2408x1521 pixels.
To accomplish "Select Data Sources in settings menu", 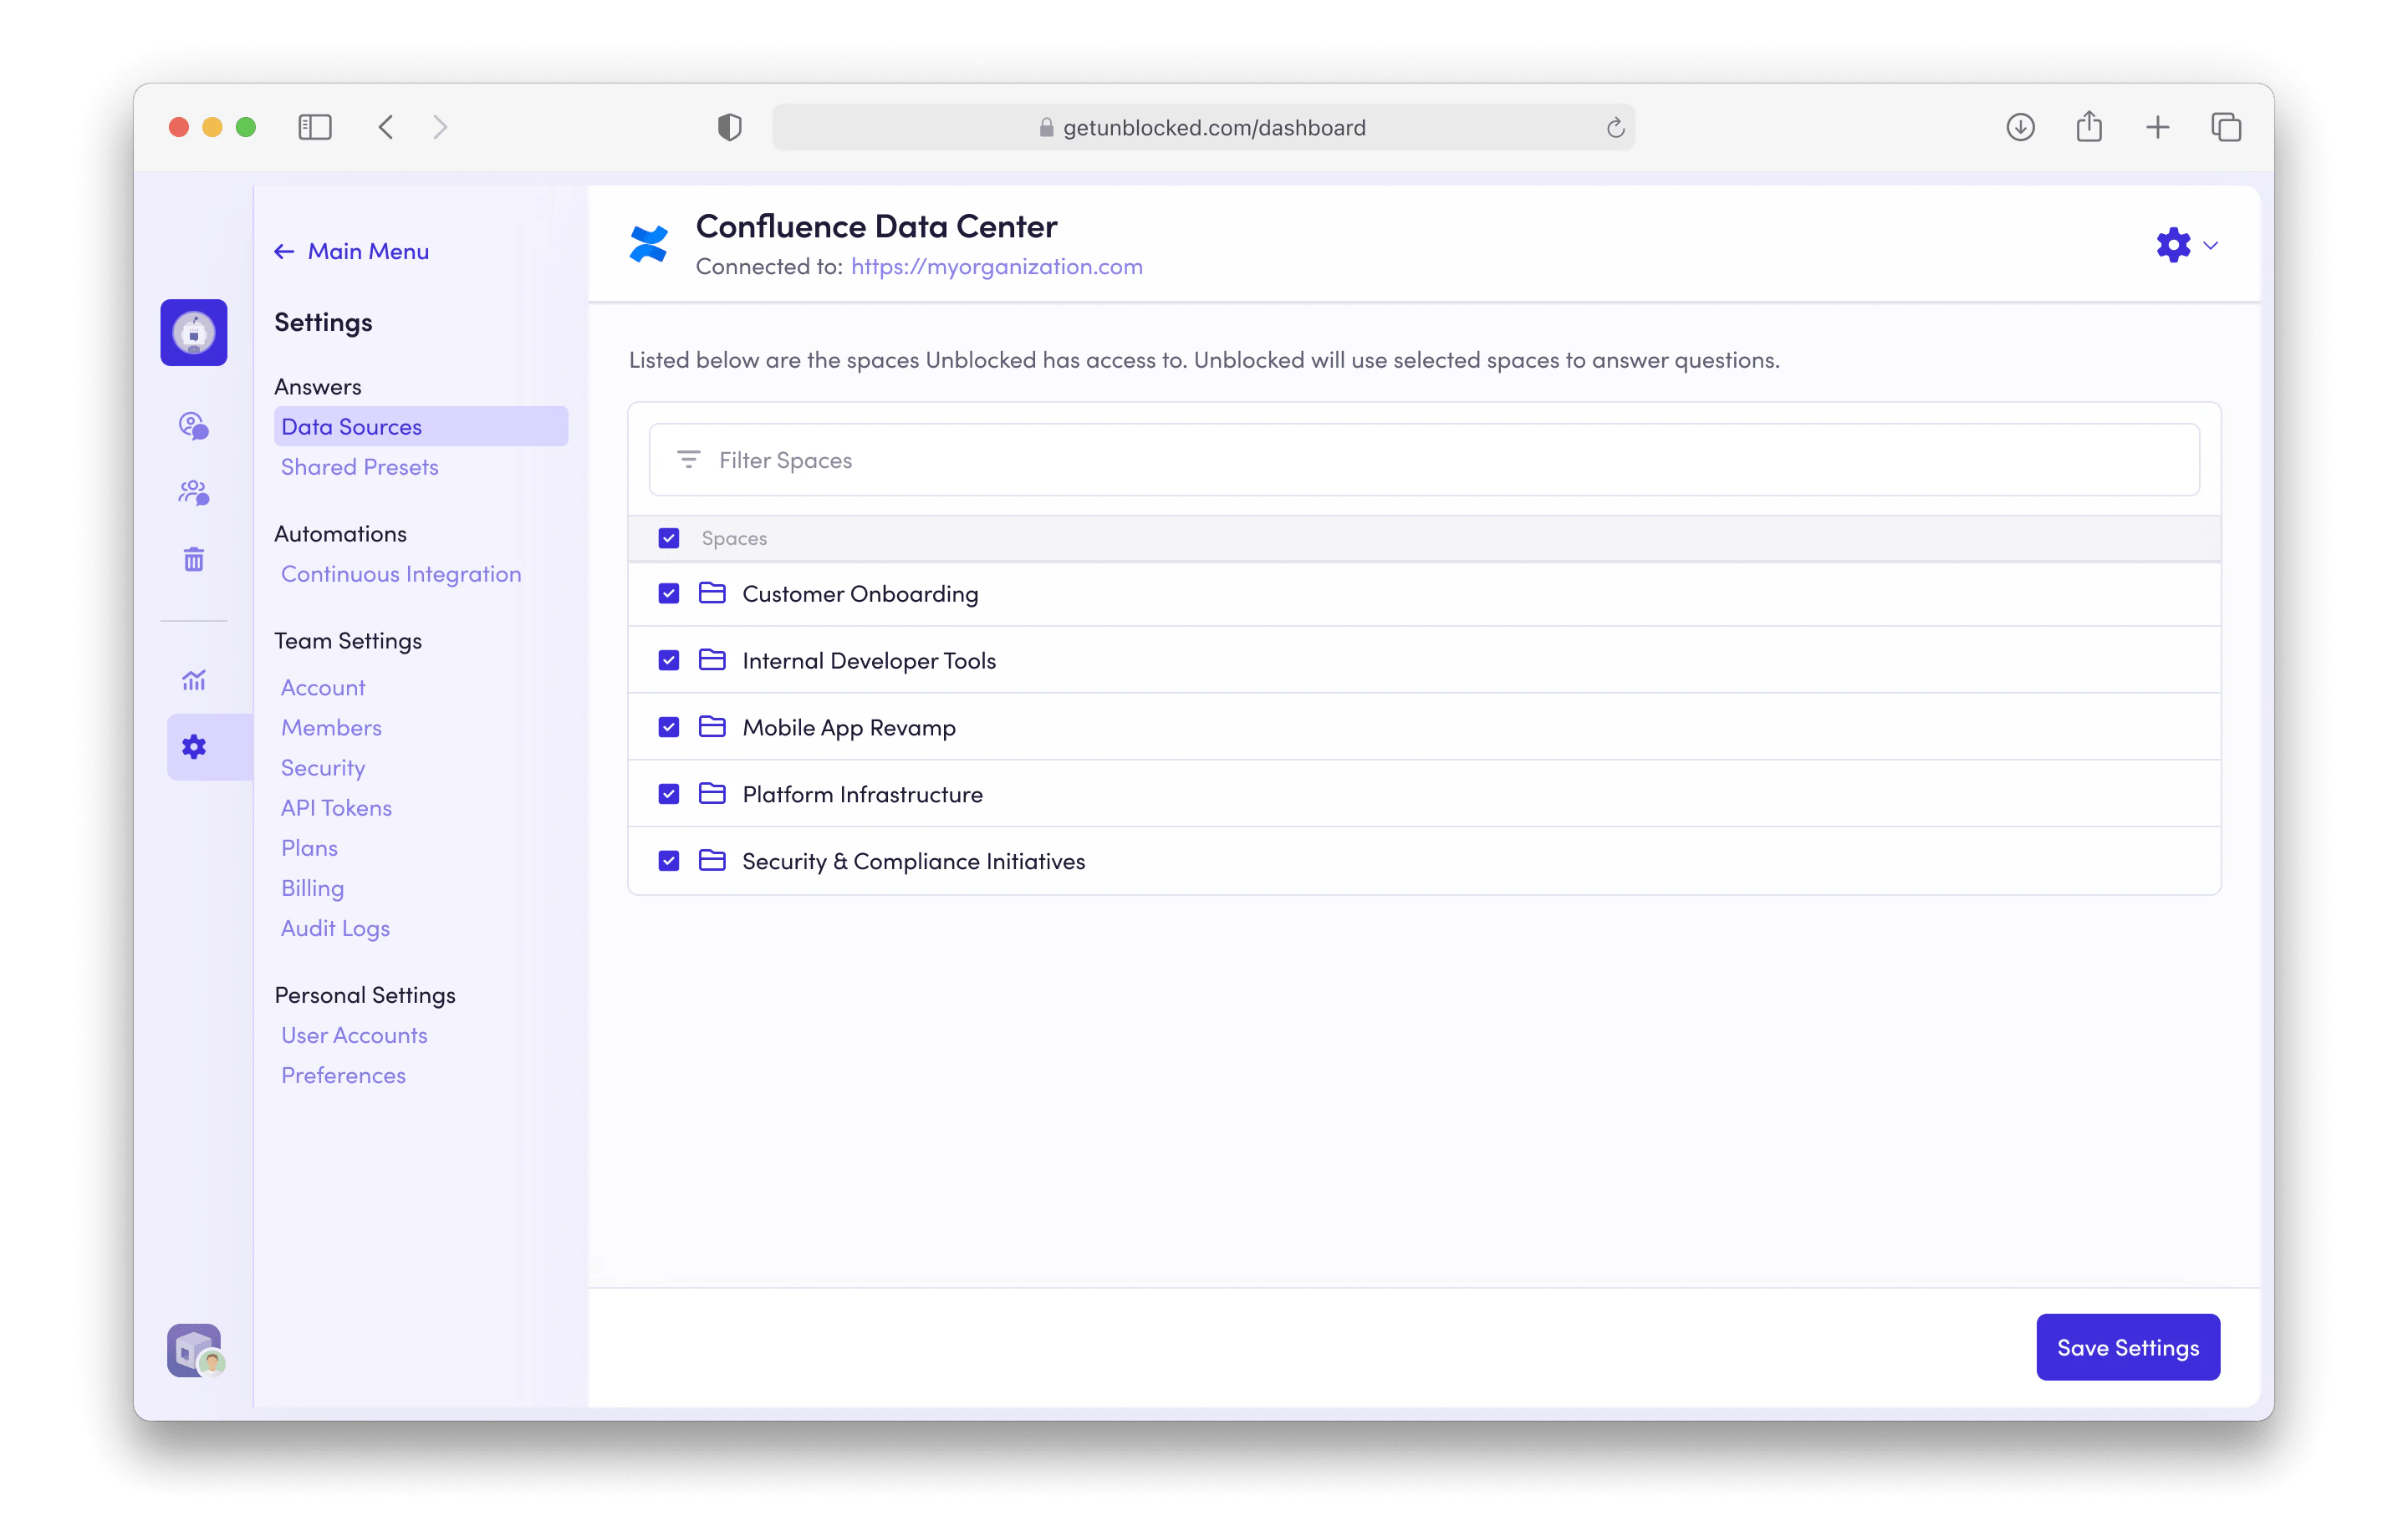I will tap(421, 427).
